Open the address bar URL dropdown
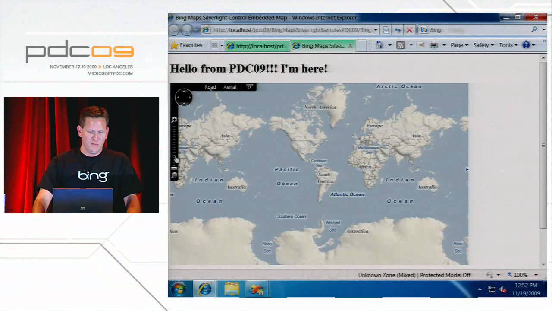Screen dimensions: 552x311 tap(376, 30)
